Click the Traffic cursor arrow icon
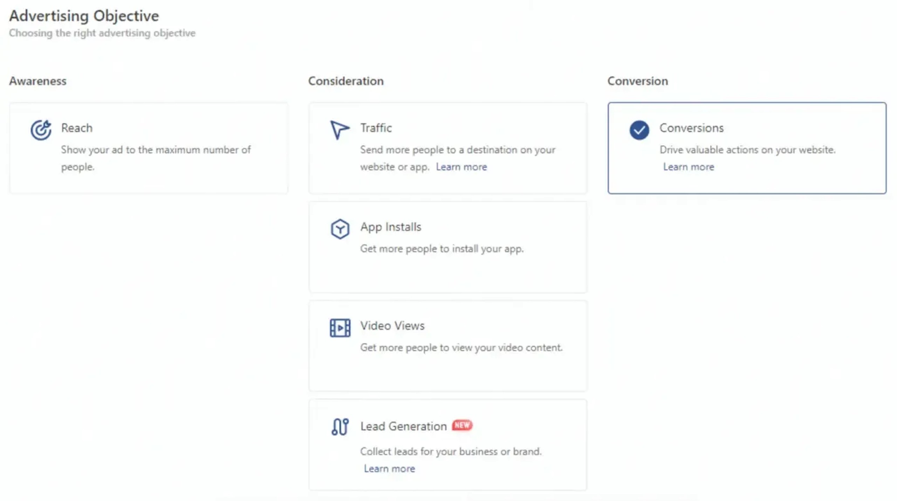Image resolution: width=897 pixels, height=501 pixels. (339, 130)
